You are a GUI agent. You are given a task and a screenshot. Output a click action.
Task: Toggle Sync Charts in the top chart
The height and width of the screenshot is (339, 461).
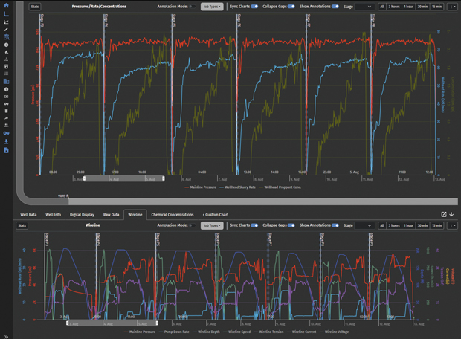pyautogui.click(x=254, y=6)
